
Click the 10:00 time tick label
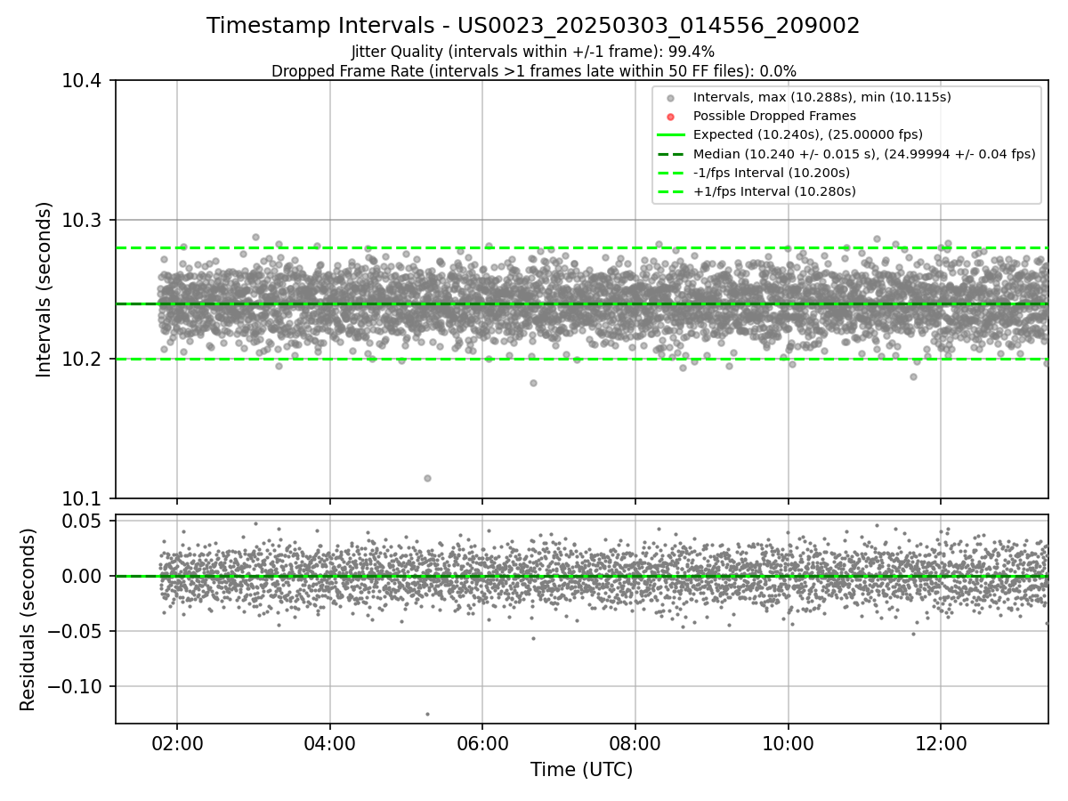789,743
